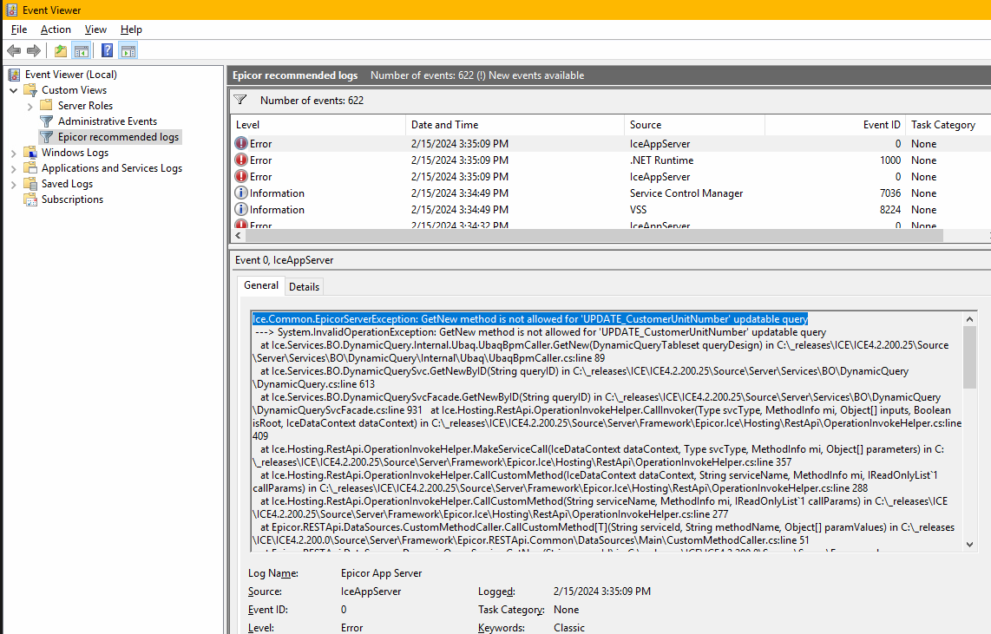Click the Event Viewer title bar app icon

tap(11, 10)
